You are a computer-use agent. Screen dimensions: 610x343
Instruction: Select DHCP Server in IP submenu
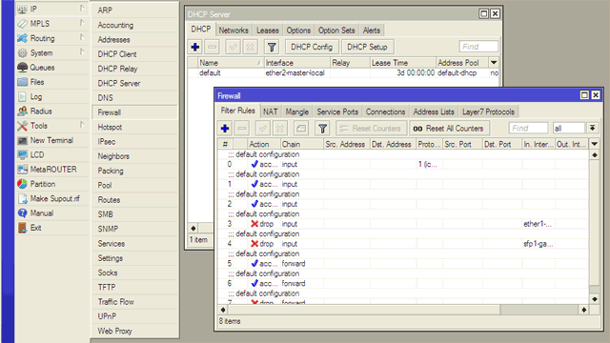coord(135,83)
